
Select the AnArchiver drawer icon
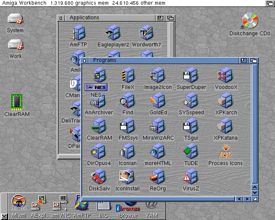click(98, 101)
